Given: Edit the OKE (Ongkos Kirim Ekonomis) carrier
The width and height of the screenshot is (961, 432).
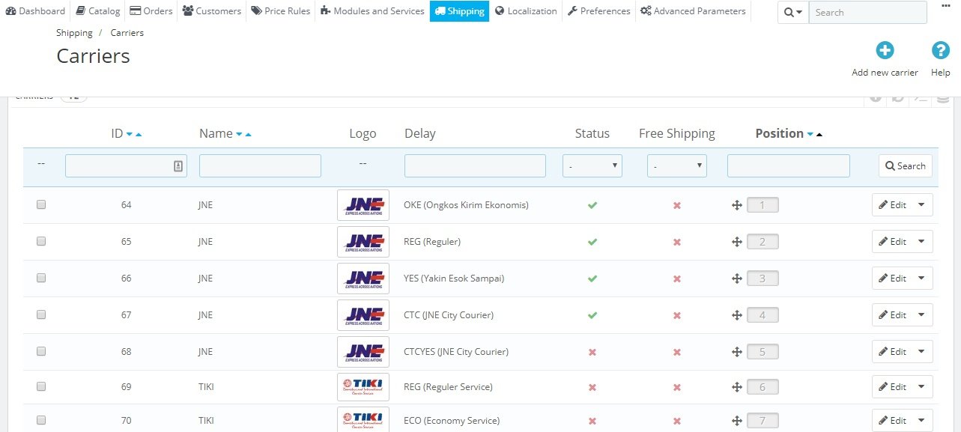Looking at the screenshot, I should (892, 204).
